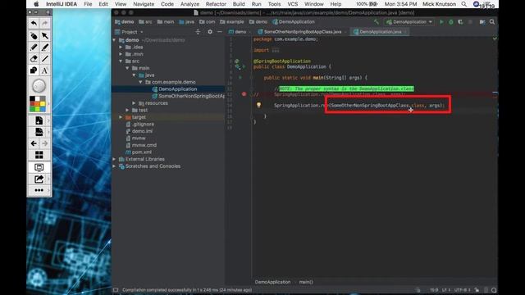The height and width of the screenshot is (295, 525).
Task: Open the Project view dropdown
Action: coord(130,32)
